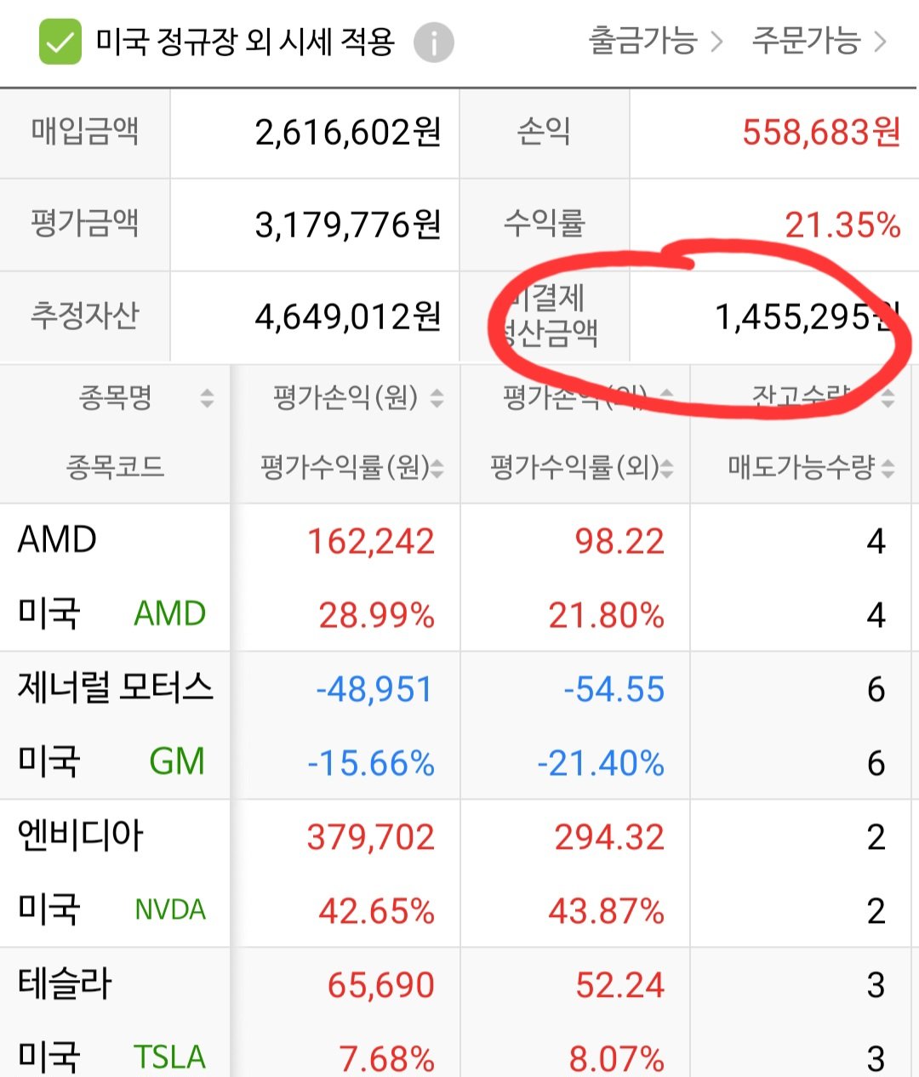The image size is (919, 1077).
Task: Click the GM loss value -48,951
Action: pyautogui.click(x=374, y=689)
